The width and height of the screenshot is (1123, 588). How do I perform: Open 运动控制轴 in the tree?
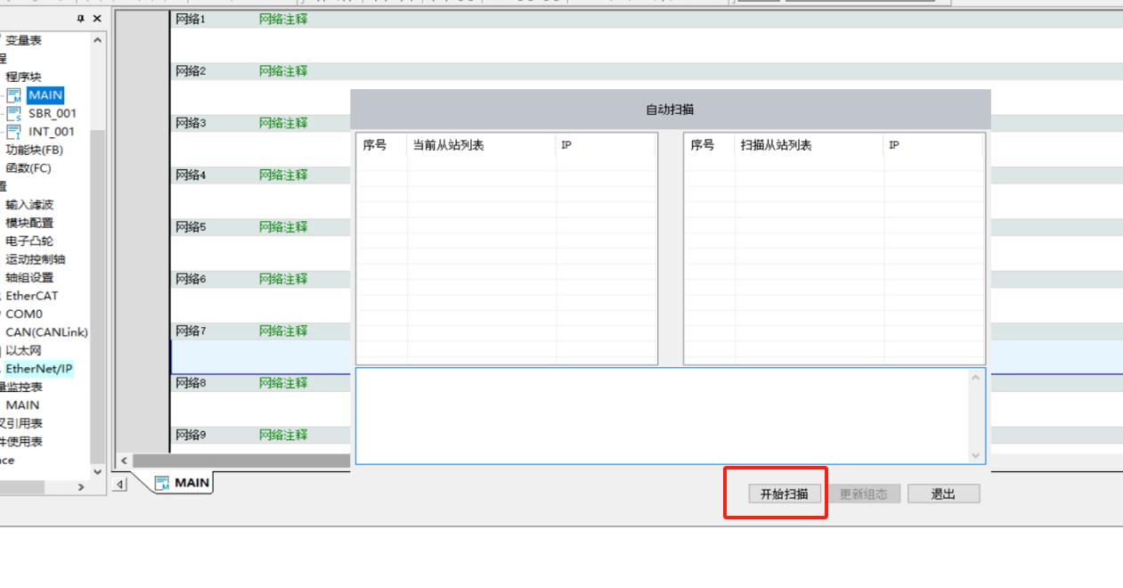[x=36, y=259]
